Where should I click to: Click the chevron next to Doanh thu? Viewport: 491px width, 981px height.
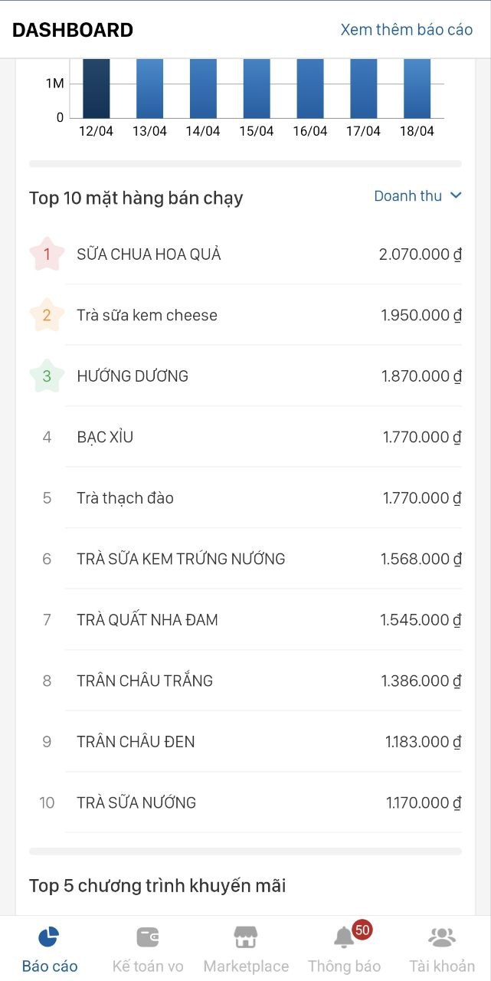tap(456, 195)
